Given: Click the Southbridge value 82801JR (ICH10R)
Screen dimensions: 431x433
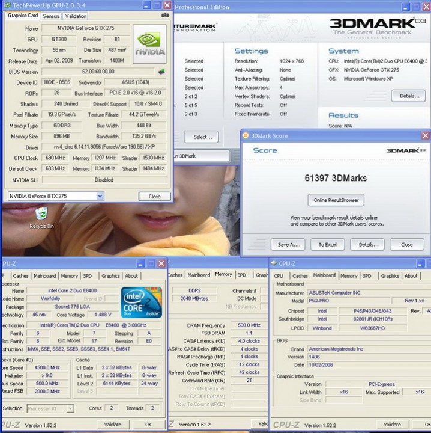Looking at the screenshot, I should [373, 319].
